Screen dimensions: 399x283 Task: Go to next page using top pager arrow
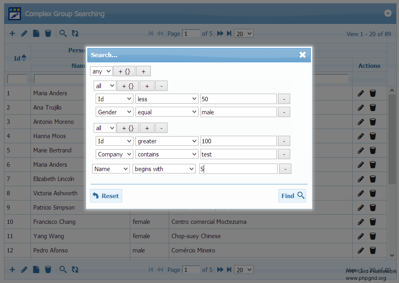pos(220,34)
